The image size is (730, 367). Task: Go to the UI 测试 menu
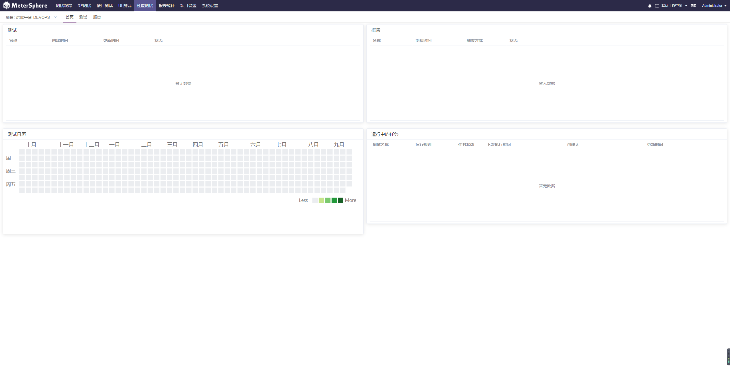(x=125, y=6)
